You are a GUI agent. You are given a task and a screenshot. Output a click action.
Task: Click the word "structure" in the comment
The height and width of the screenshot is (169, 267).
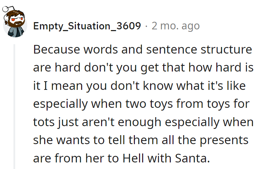pos(226,49)
